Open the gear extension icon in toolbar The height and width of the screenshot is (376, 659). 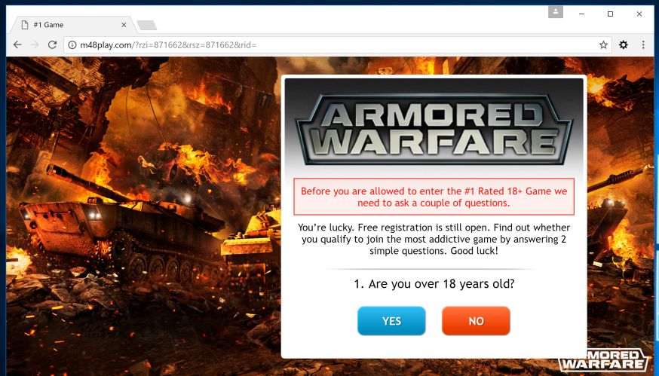pos(624,44)
